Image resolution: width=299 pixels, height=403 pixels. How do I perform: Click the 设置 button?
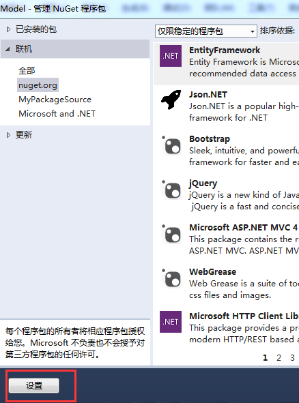(33, 385)
